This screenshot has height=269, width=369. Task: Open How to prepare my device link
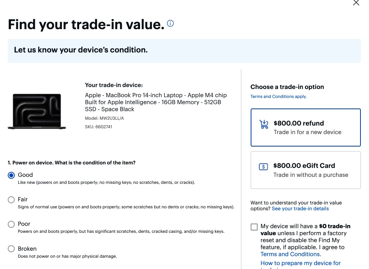pyautogui.click(x=300, y=263)
